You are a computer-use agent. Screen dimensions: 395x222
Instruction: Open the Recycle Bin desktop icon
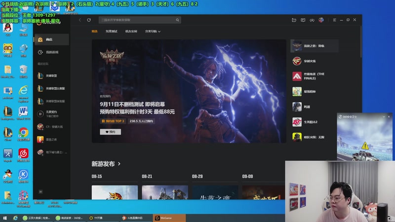click(x=23, y=72)
